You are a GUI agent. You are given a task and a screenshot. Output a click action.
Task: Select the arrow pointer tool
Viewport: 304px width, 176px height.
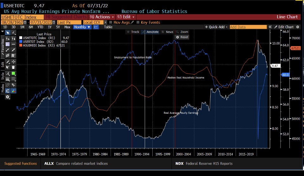(8, 33)
